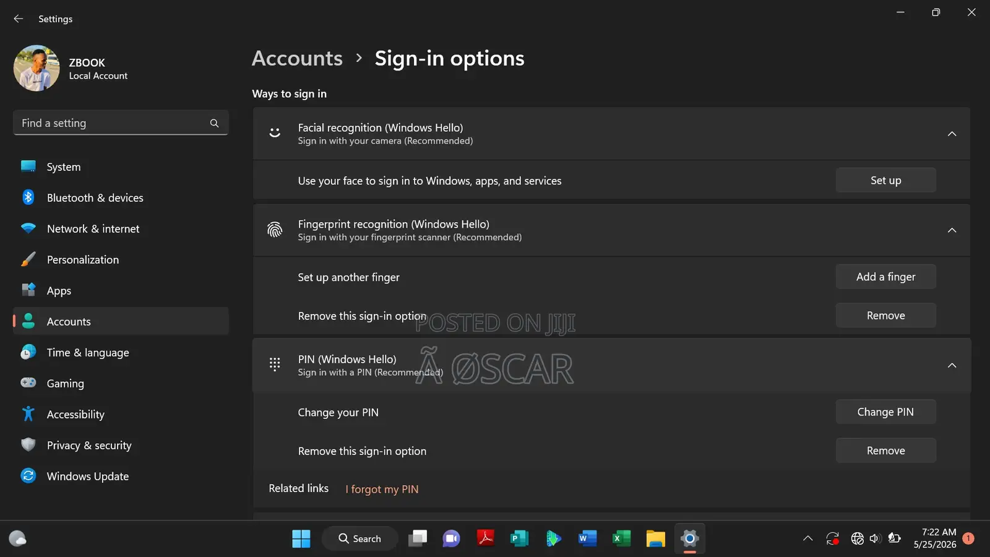Screen dimensions: 990x557
Task: Click the PIN keypad dots icon
Action: point(275,365)
